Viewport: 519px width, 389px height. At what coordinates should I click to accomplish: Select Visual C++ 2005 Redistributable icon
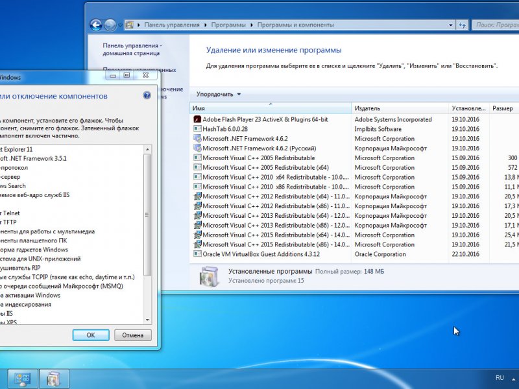tap(197, 158)
